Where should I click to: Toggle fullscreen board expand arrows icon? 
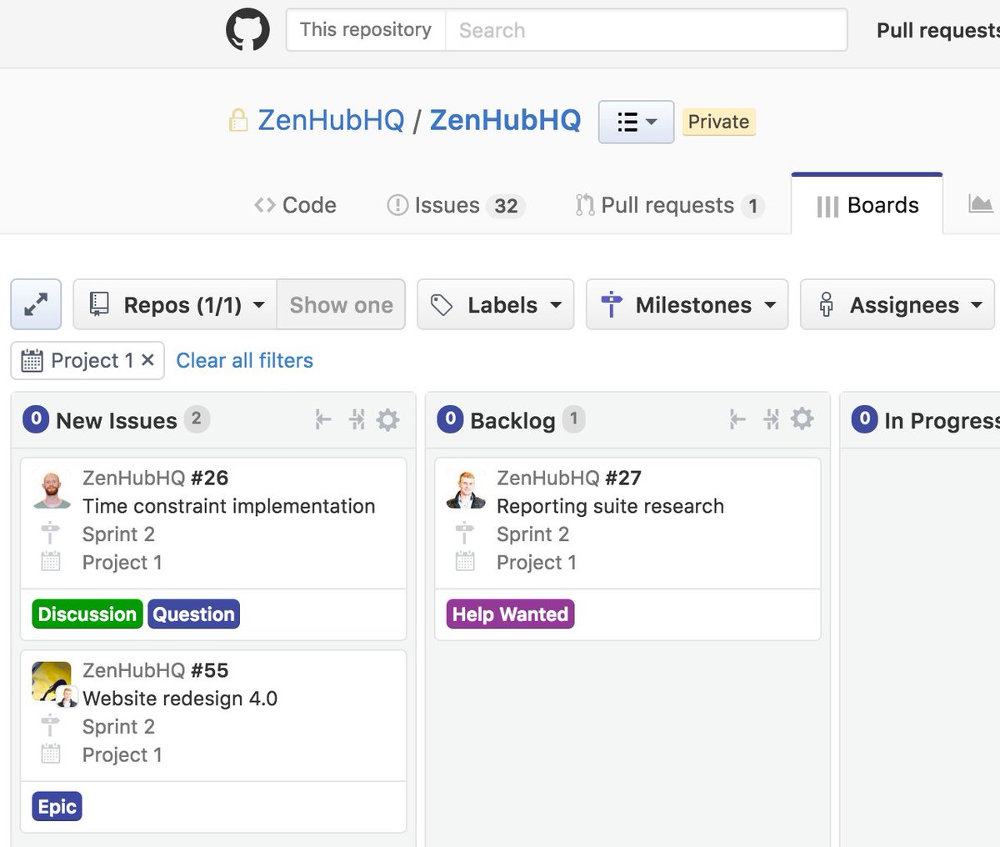[x=36, y=304]
